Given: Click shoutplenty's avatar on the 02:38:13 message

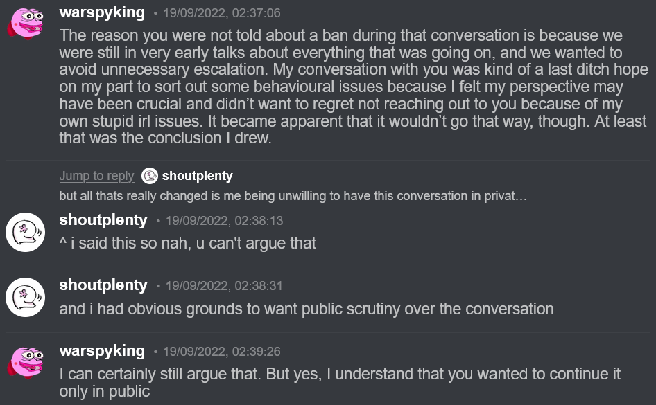Looking at the screenshot, I should click(26, 233).
